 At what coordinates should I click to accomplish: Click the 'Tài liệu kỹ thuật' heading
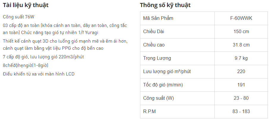pos(26,5)
